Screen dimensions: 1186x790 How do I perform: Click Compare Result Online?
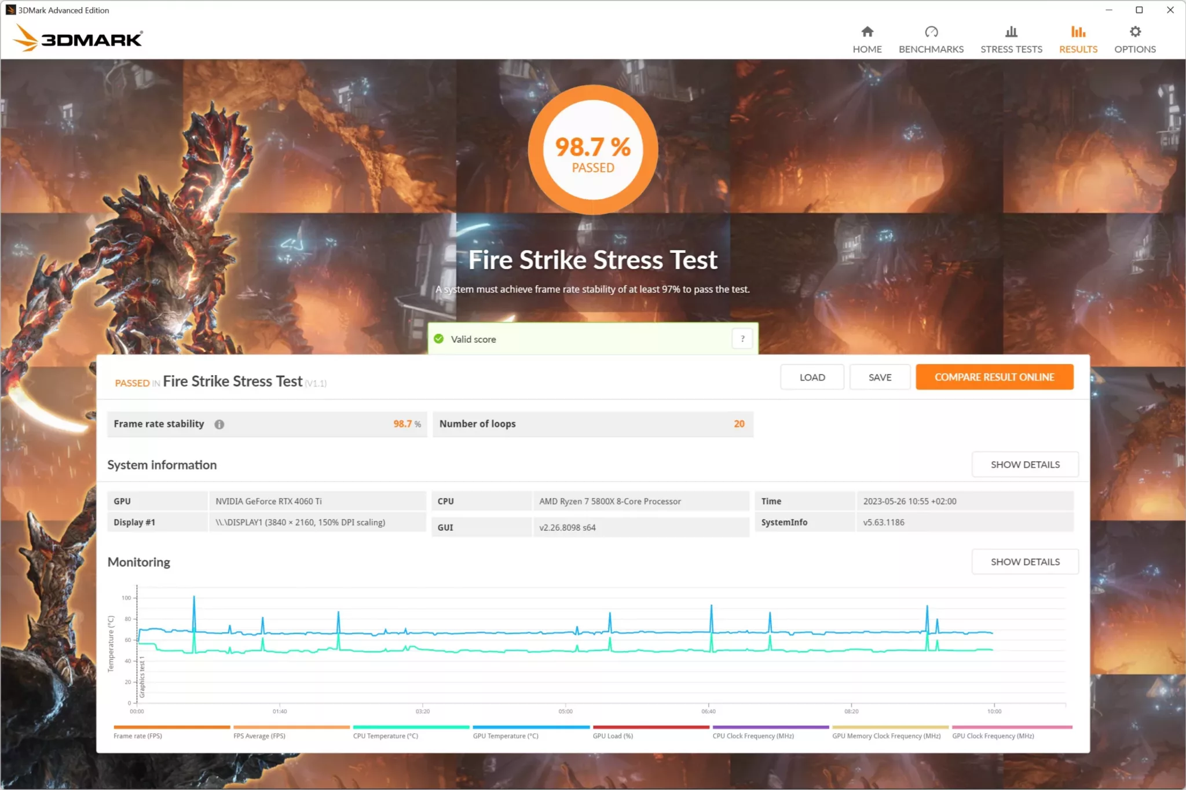(x=994, y=377)
